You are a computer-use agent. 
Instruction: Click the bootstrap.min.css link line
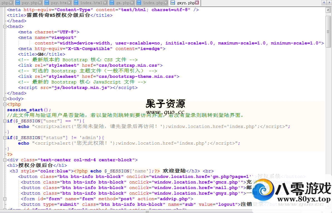click(90, 65)
